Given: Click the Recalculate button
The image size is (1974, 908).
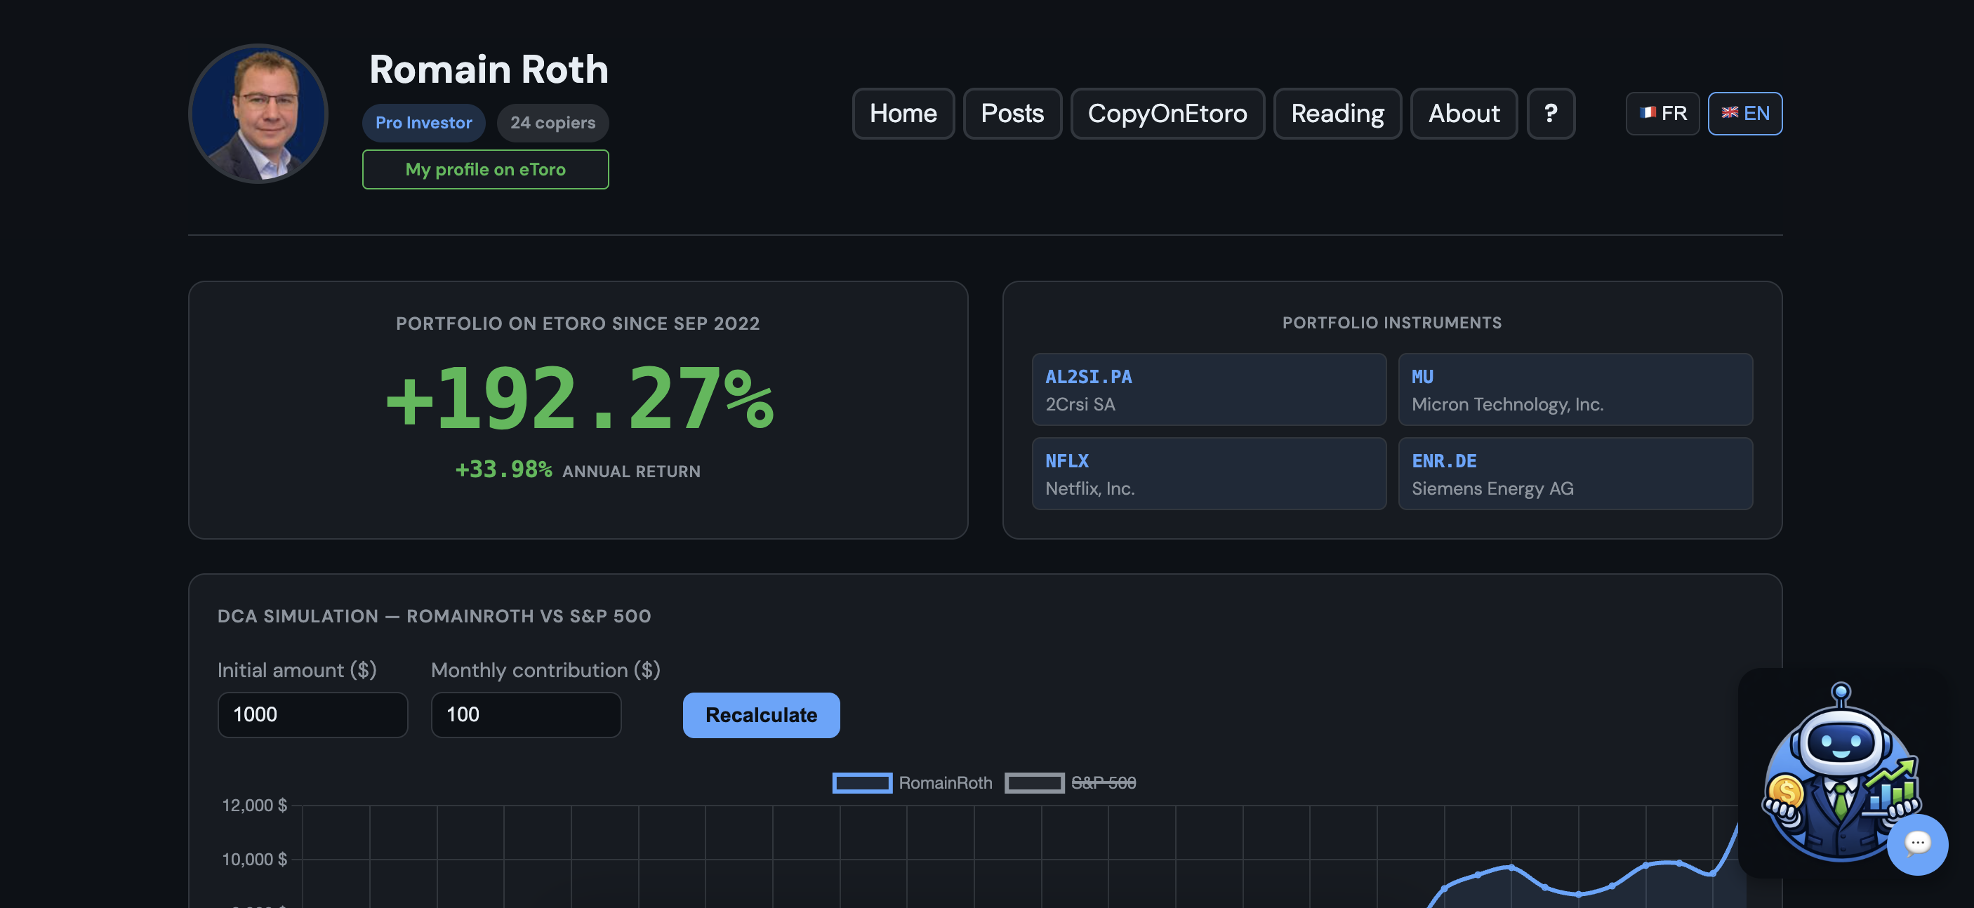Looking at the screenshot, I should coord(760,715).
